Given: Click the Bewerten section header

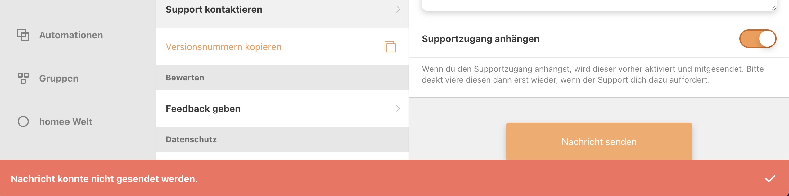Looking at the screenshot, I should click(185, 78).
